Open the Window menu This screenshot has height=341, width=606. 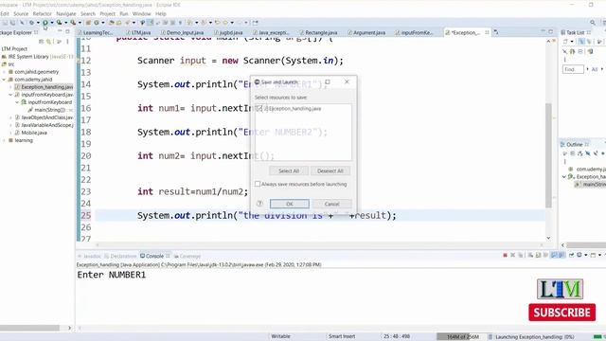tap(141, 13)
